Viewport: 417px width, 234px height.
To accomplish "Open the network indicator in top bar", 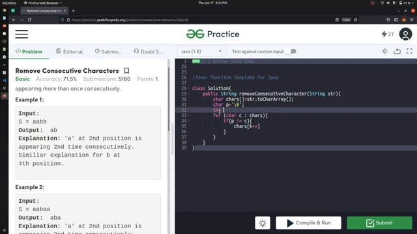I will (382, 3).
